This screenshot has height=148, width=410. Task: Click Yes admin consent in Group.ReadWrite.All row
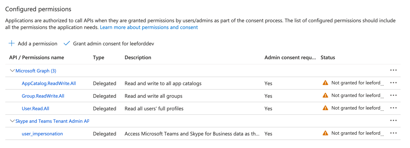[x=268, y=96]
